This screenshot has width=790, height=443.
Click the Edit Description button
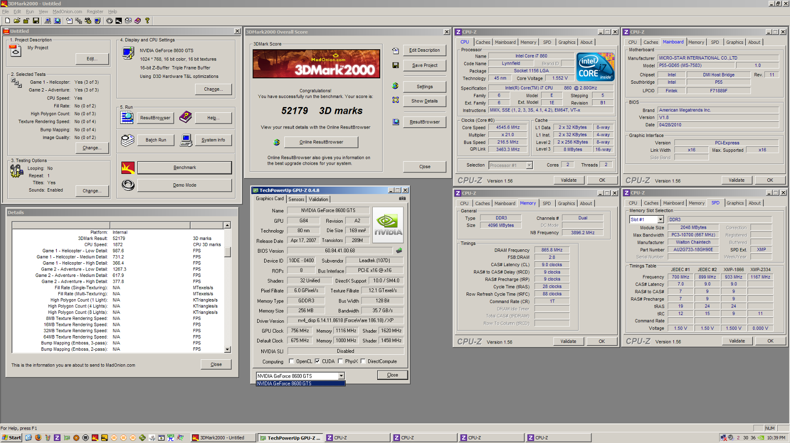point(425,50)
